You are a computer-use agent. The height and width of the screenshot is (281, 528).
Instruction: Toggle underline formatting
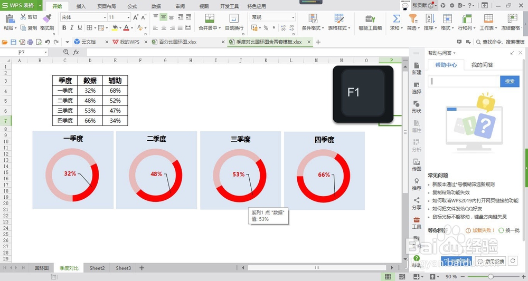80,28
